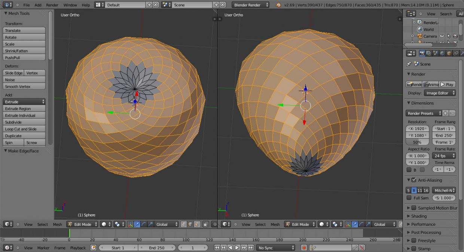Screen dimensions: 464x252
Task: Open World properties tab globe icon
Action: point(442,54)
